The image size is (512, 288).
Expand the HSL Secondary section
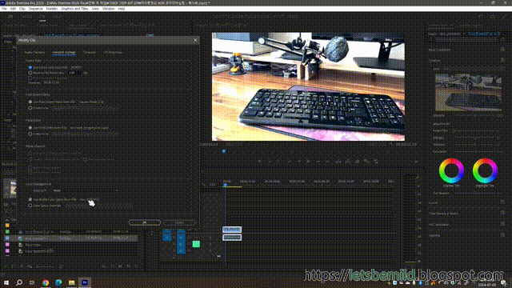click(438, 225)
